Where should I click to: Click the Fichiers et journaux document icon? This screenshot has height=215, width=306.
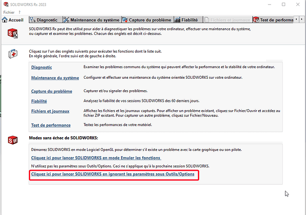[207, 20]
